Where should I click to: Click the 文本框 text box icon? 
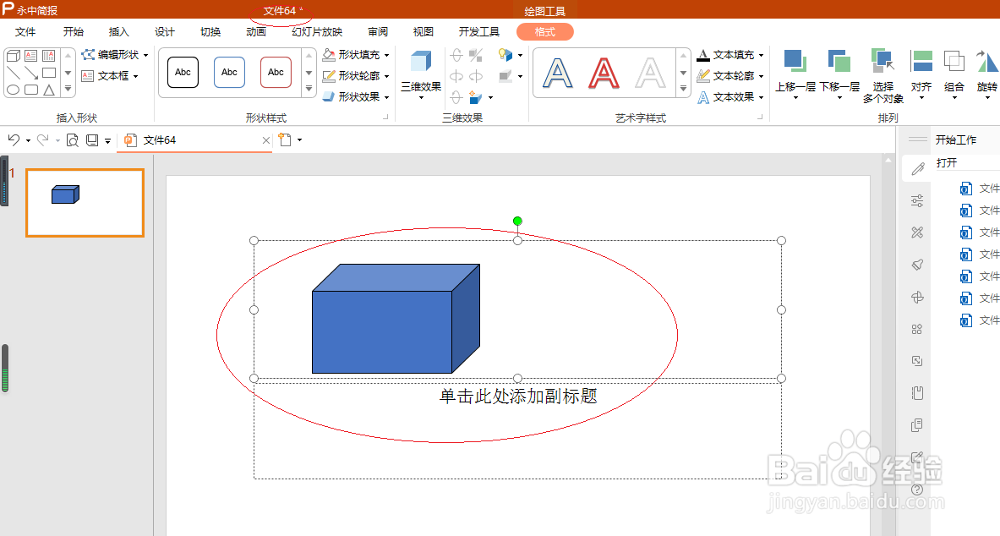89,75
